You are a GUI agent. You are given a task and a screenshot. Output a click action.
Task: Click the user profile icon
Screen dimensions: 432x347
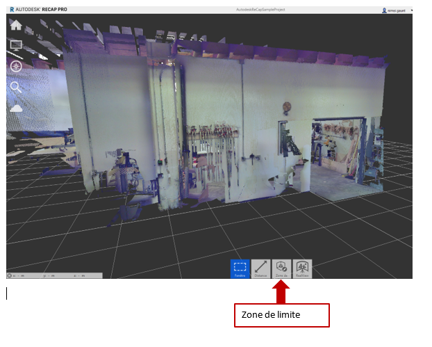point(384,10)
